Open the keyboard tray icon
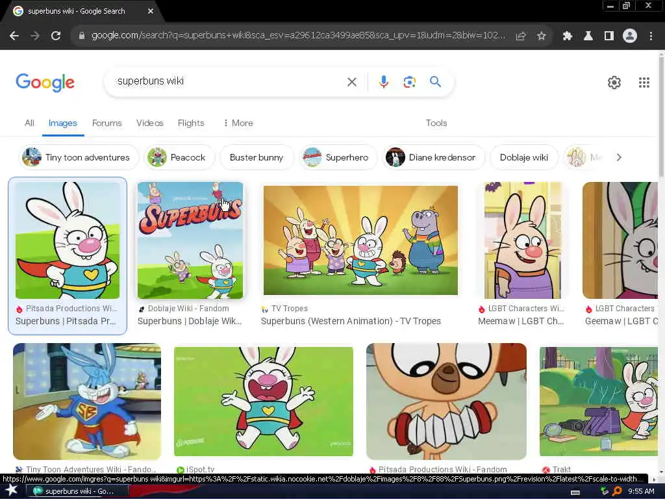 575,492
